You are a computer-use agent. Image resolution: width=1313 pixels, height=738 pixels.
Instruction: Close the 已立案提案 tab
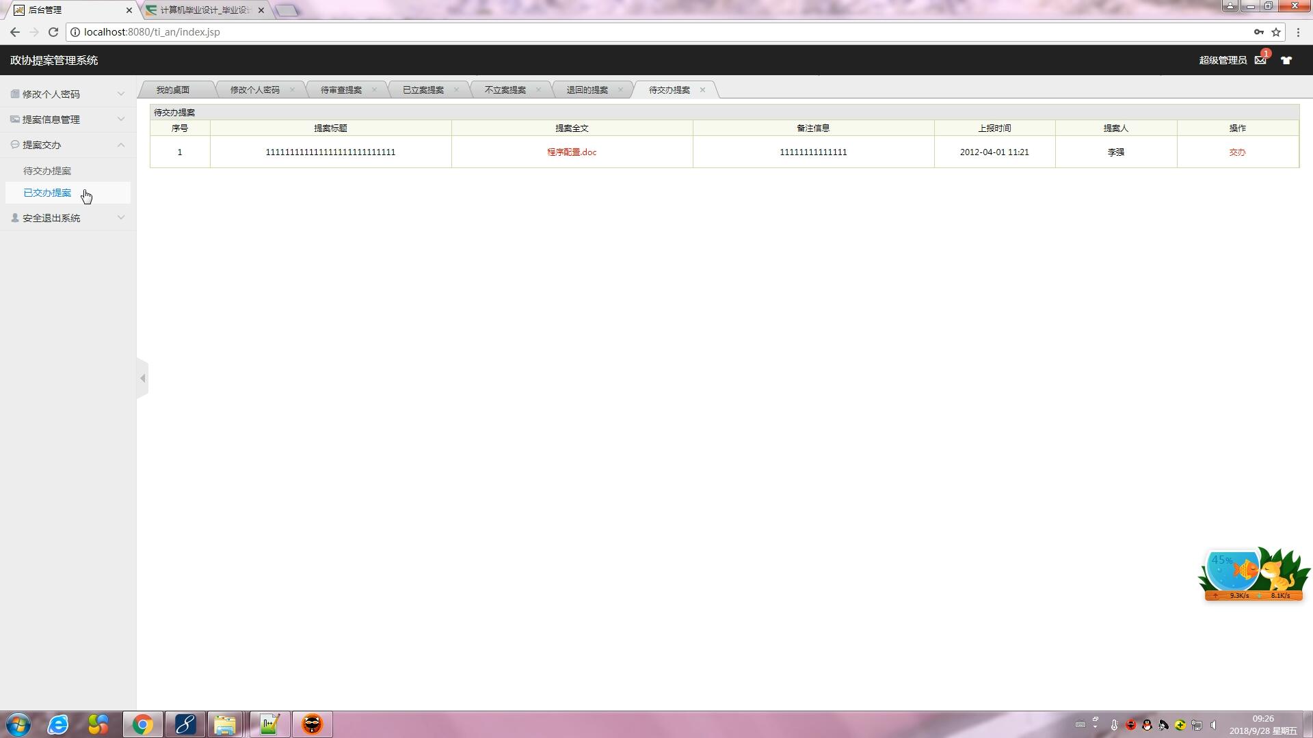[456, 90]
